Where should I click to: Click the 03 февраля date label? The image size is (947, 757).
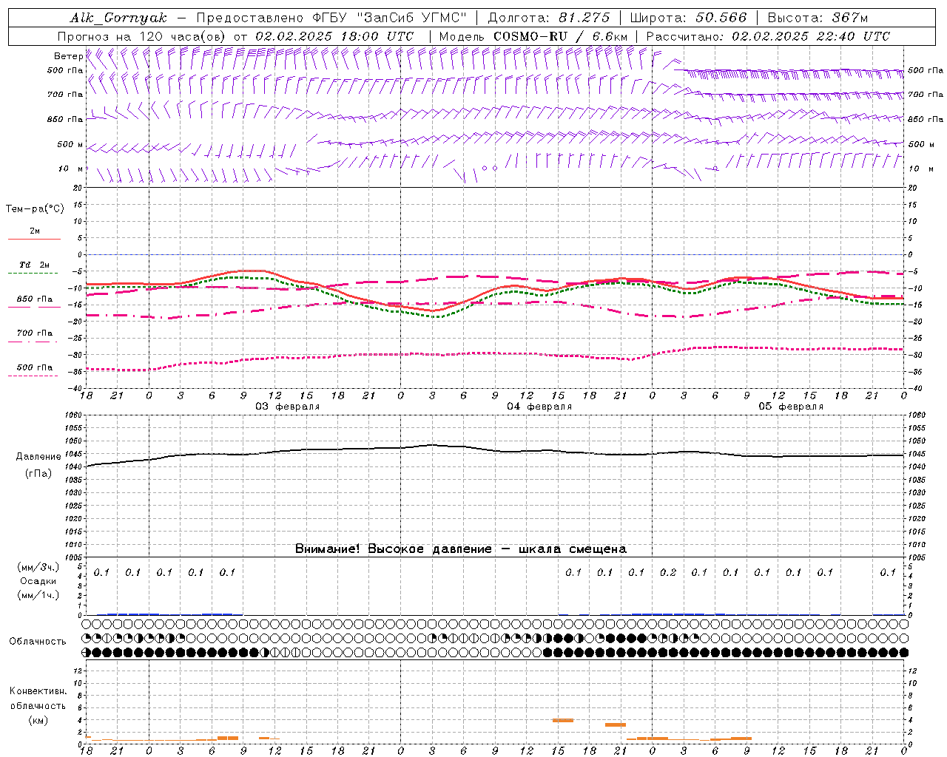[x=288, y=407]
